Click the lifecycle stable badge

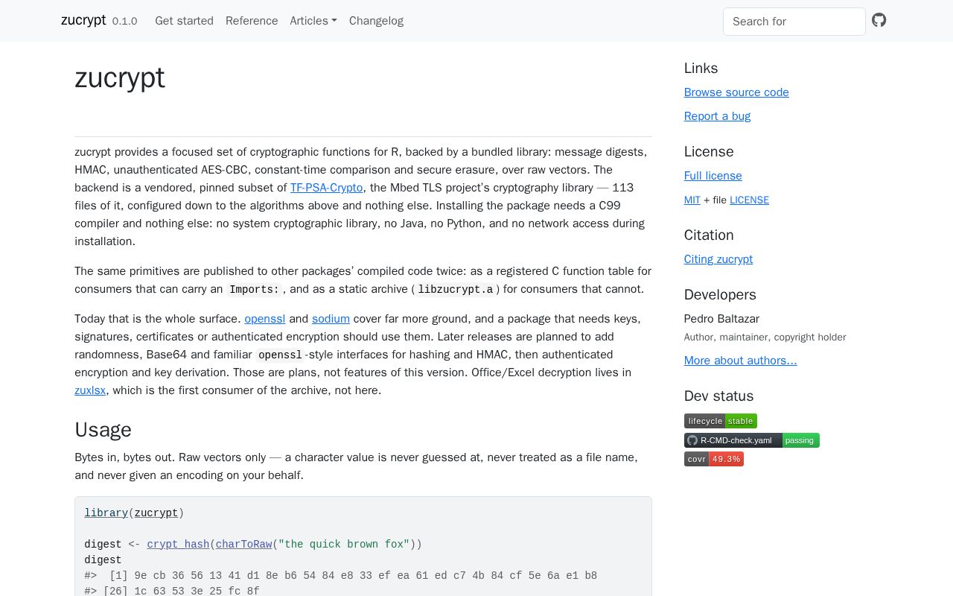[x=721, y=421]
